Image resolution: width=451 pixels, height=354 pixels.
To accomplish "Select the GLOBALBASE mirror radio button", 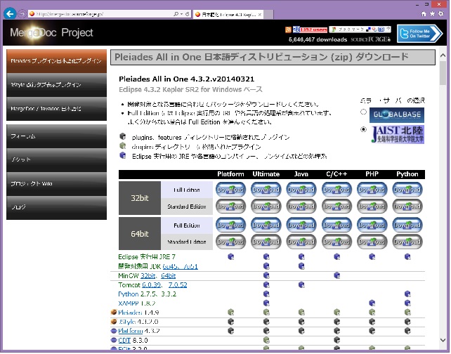I will [364, 112].
